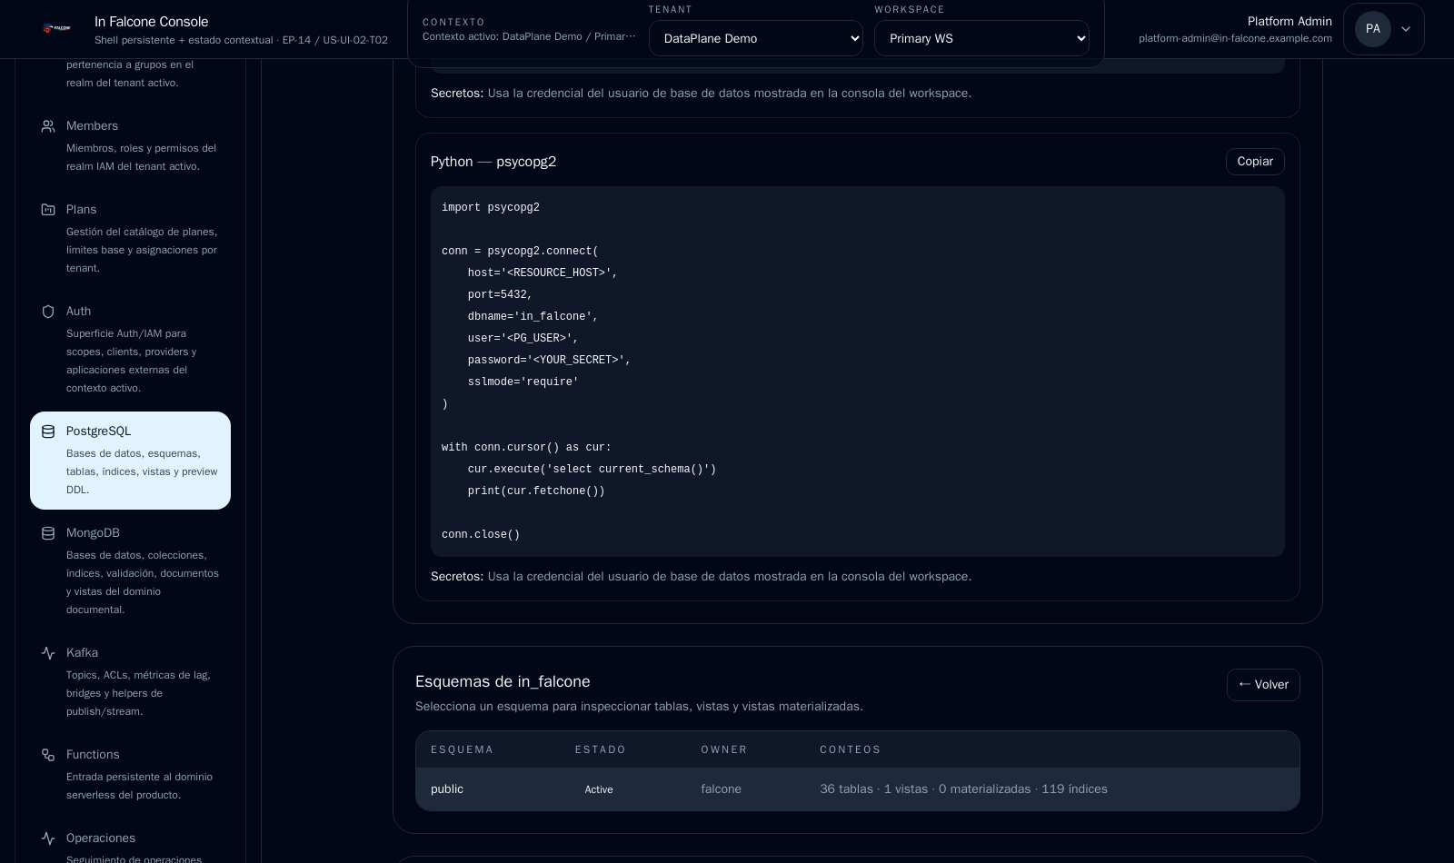Click the In Falcone logo icon
This screenshot has width=1454, height=863.
click(x=56, y=29)
